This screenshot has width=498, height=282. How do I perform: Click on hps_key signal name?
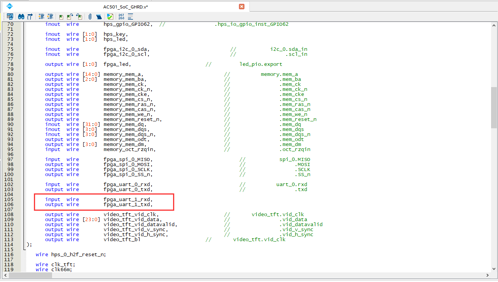tap(114, 34)
